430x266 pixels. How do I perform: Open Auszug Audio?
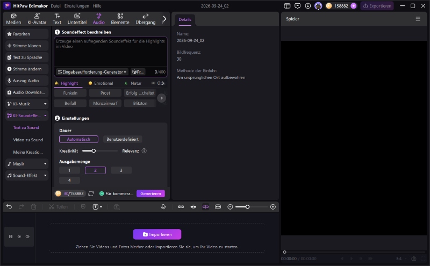click(x=27, y=81)
